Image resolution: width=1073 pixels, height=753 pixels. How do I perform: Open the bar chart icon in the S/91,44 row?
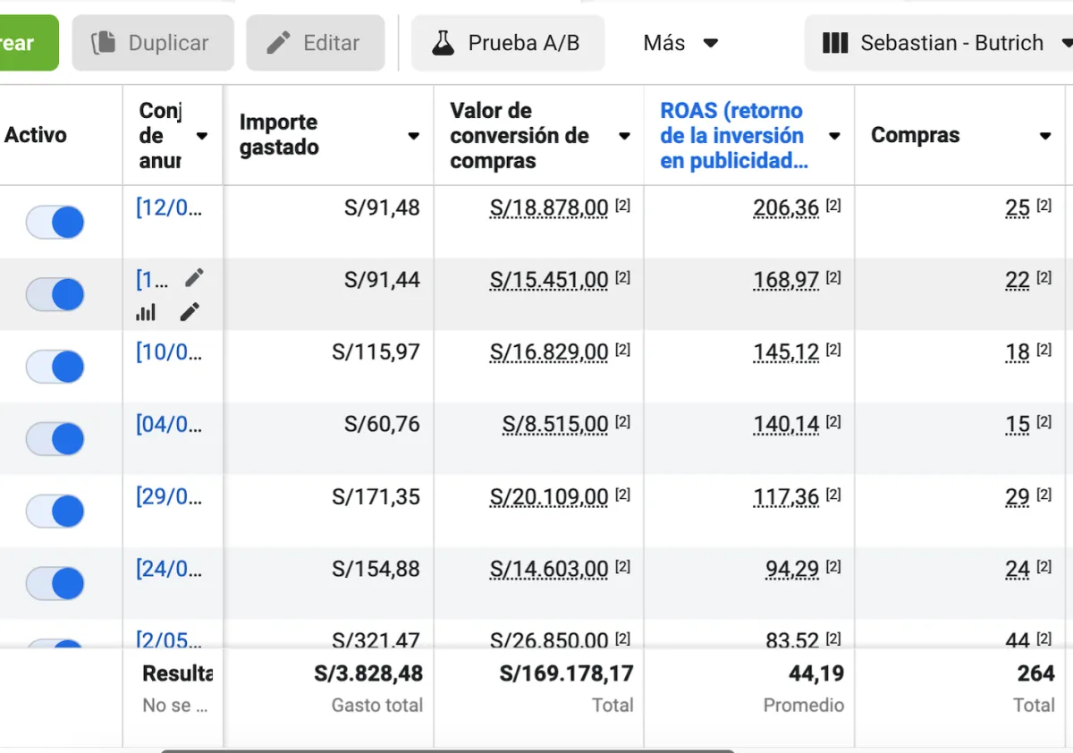click(146, 312)
